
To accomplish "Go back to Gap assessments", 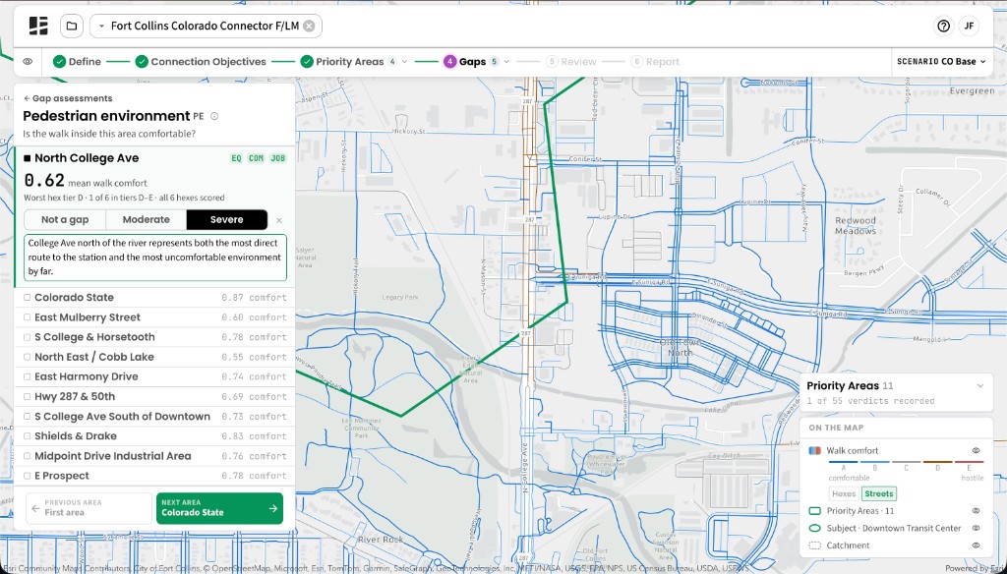I will [x=68, y=98].
